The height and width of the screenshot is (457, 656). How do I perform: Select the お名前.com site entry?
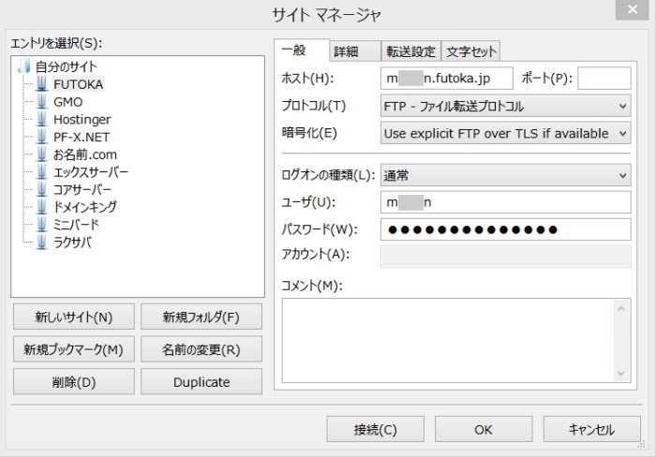tap(85, 155)
